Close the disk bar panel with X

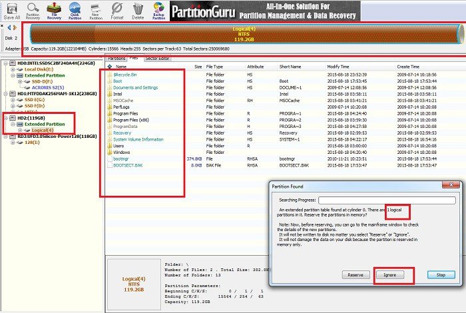[2, 26]
